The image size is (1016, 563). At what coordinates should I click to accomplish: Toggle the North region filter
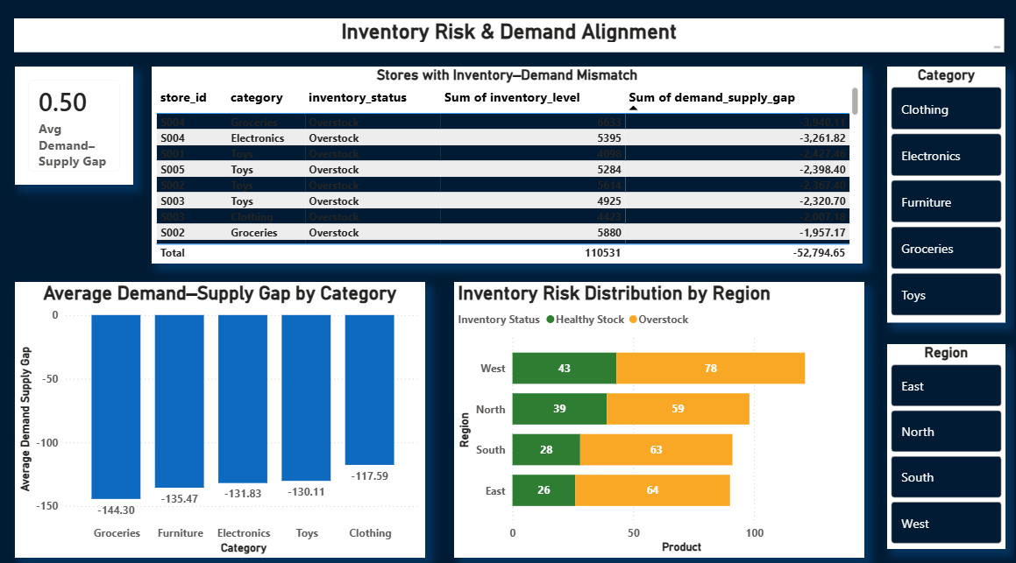[946, 432]
